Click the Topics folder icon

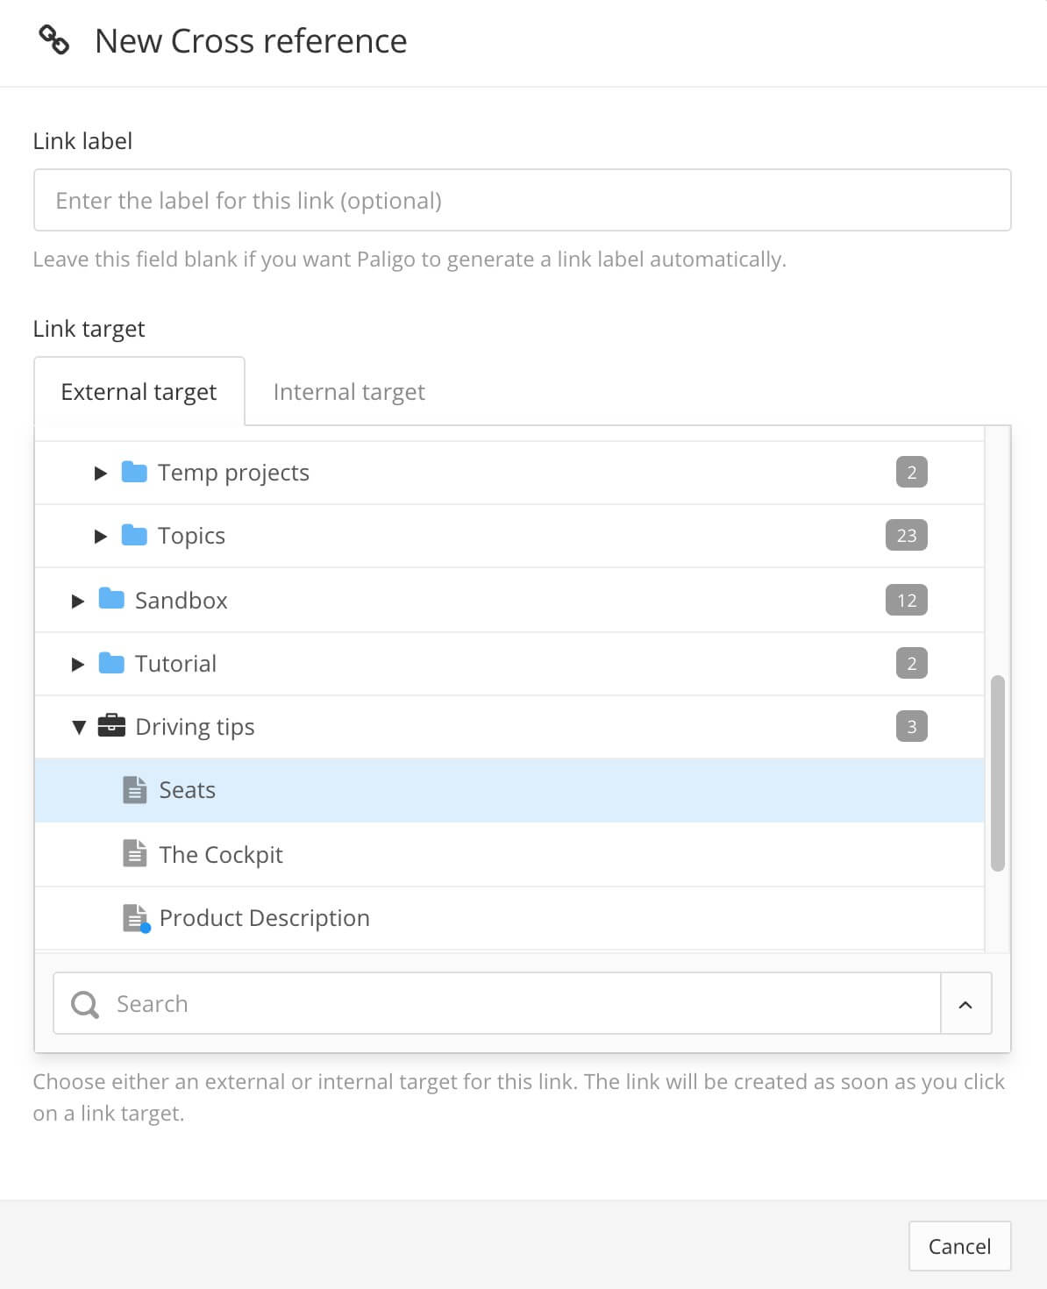(134, 535)
